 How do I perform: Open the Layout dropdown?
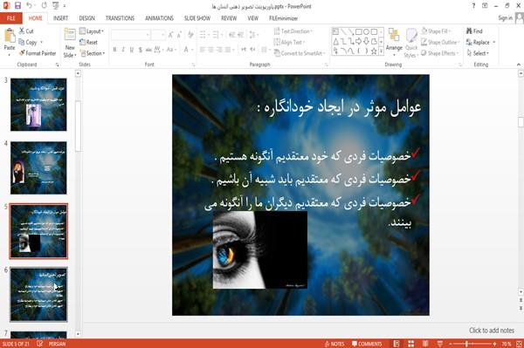(92, 31)
